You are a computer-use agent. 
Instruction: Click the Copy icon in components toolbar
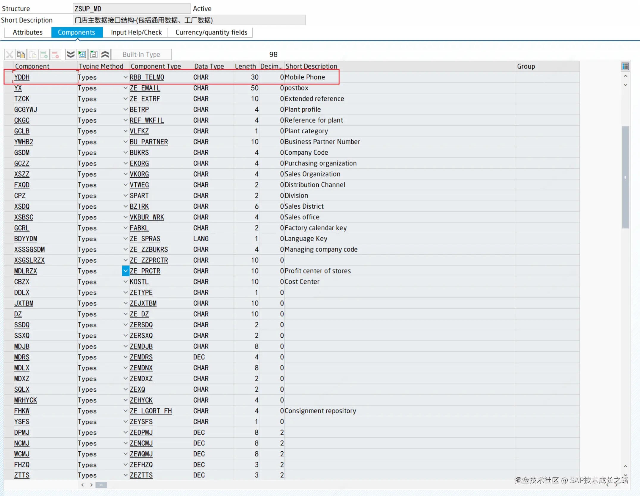[x=21, y=54]
